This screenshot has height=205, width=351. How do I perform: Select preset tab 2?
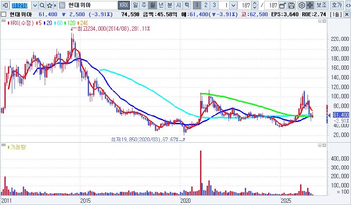click(x=206, y=5)
